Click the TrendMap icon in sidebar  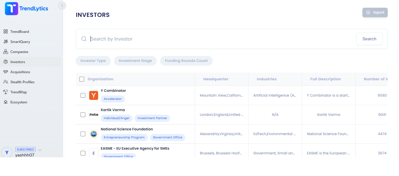point(6,92)
